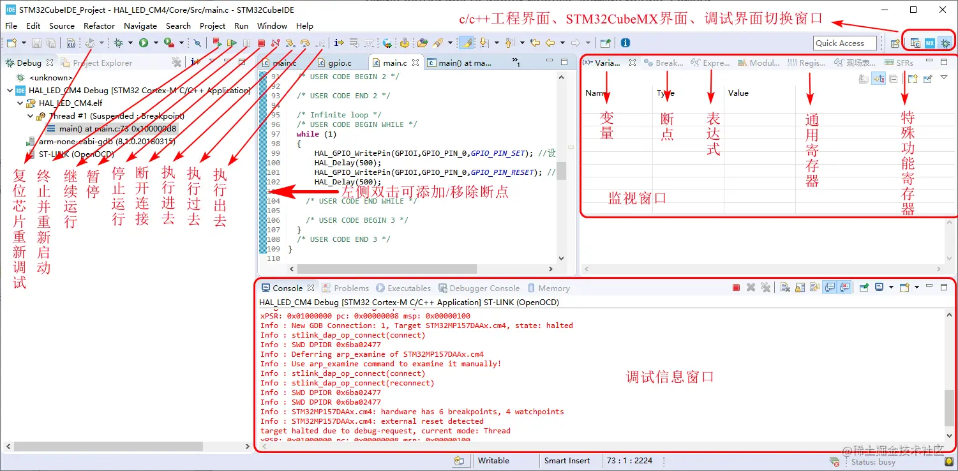
Task: Open the New wizard dropdown arrow
Action: pos(24,43)
